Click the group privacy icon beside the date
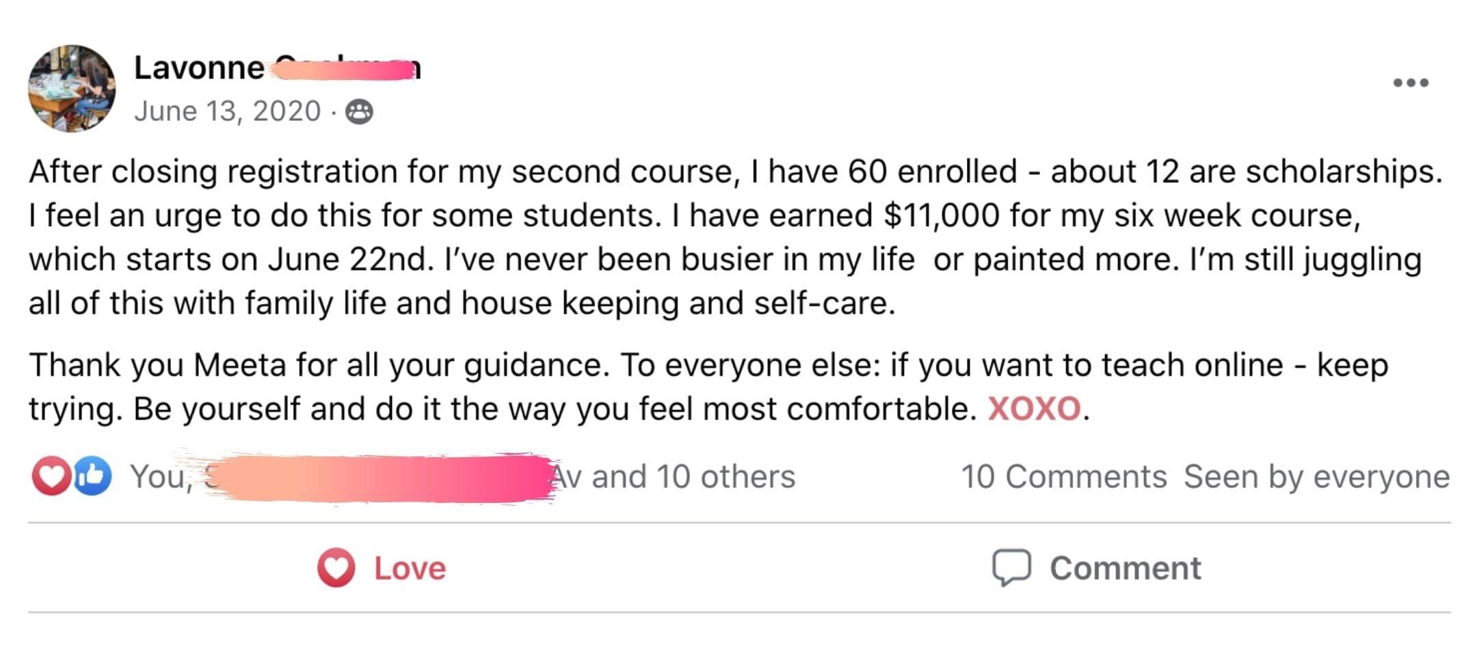Viewport: 1477px width, 656px height. pos(359,111)
